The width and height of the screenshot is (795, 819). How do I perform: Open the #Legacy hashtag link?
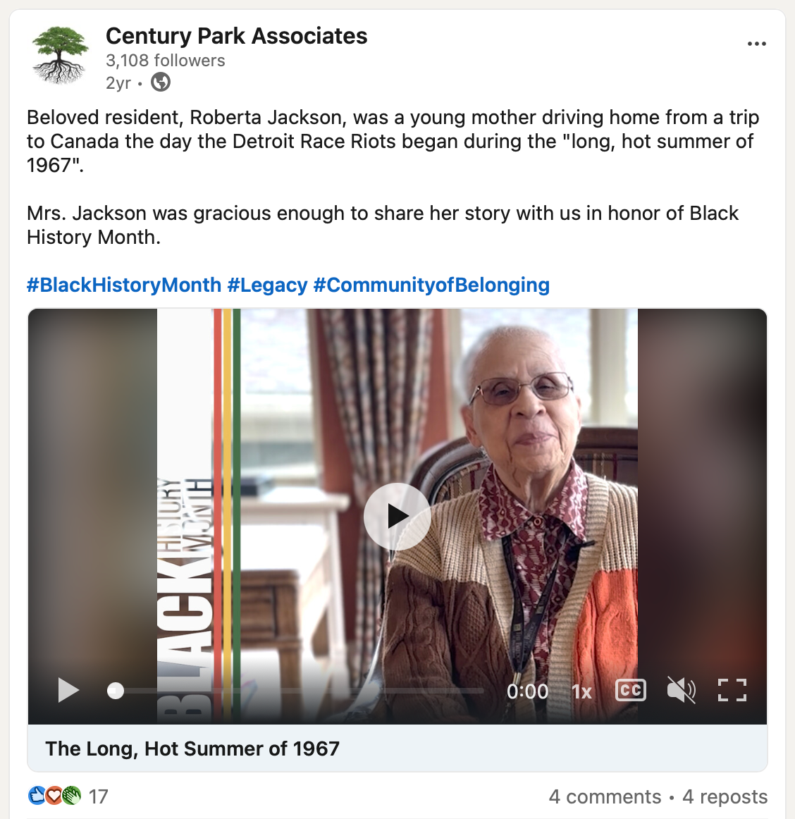click(x=267, y=285)
